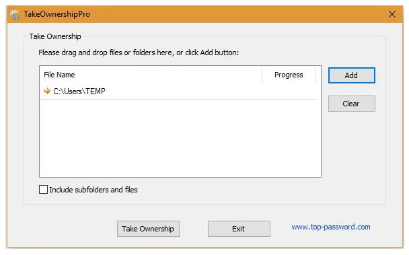
Task: Click the Add button to add files
Action: [352, 75]
